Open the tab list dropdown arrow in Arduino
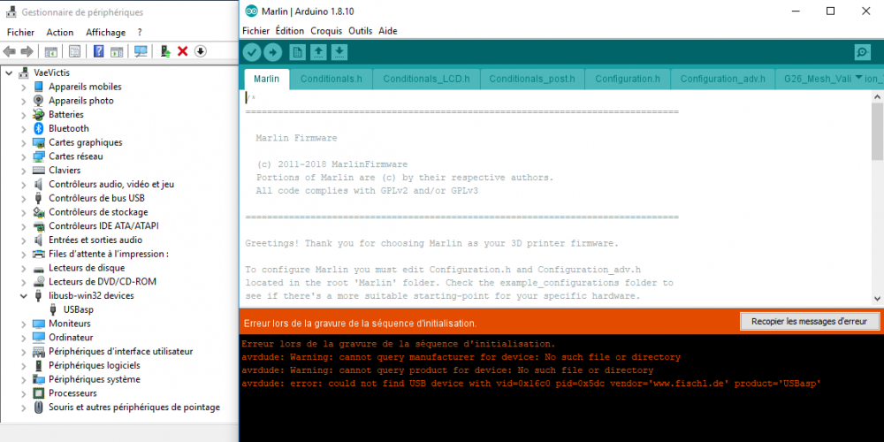This screenshot has width=884, height=442. coord(858,77)
